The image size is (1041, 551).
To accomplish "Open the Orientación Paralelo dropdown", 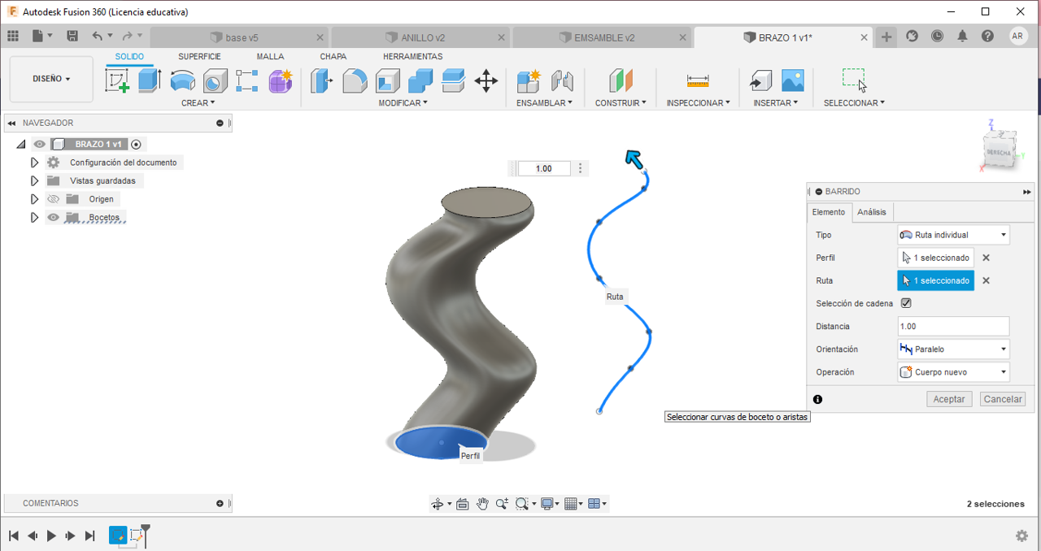I will pos(953,349).
